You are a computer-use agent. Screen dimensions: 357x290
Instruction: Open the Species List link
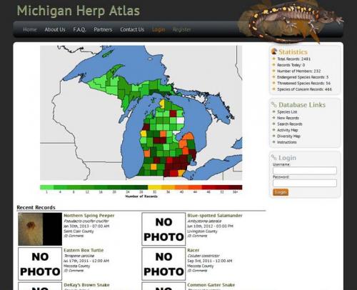click(x=287, y=112)
